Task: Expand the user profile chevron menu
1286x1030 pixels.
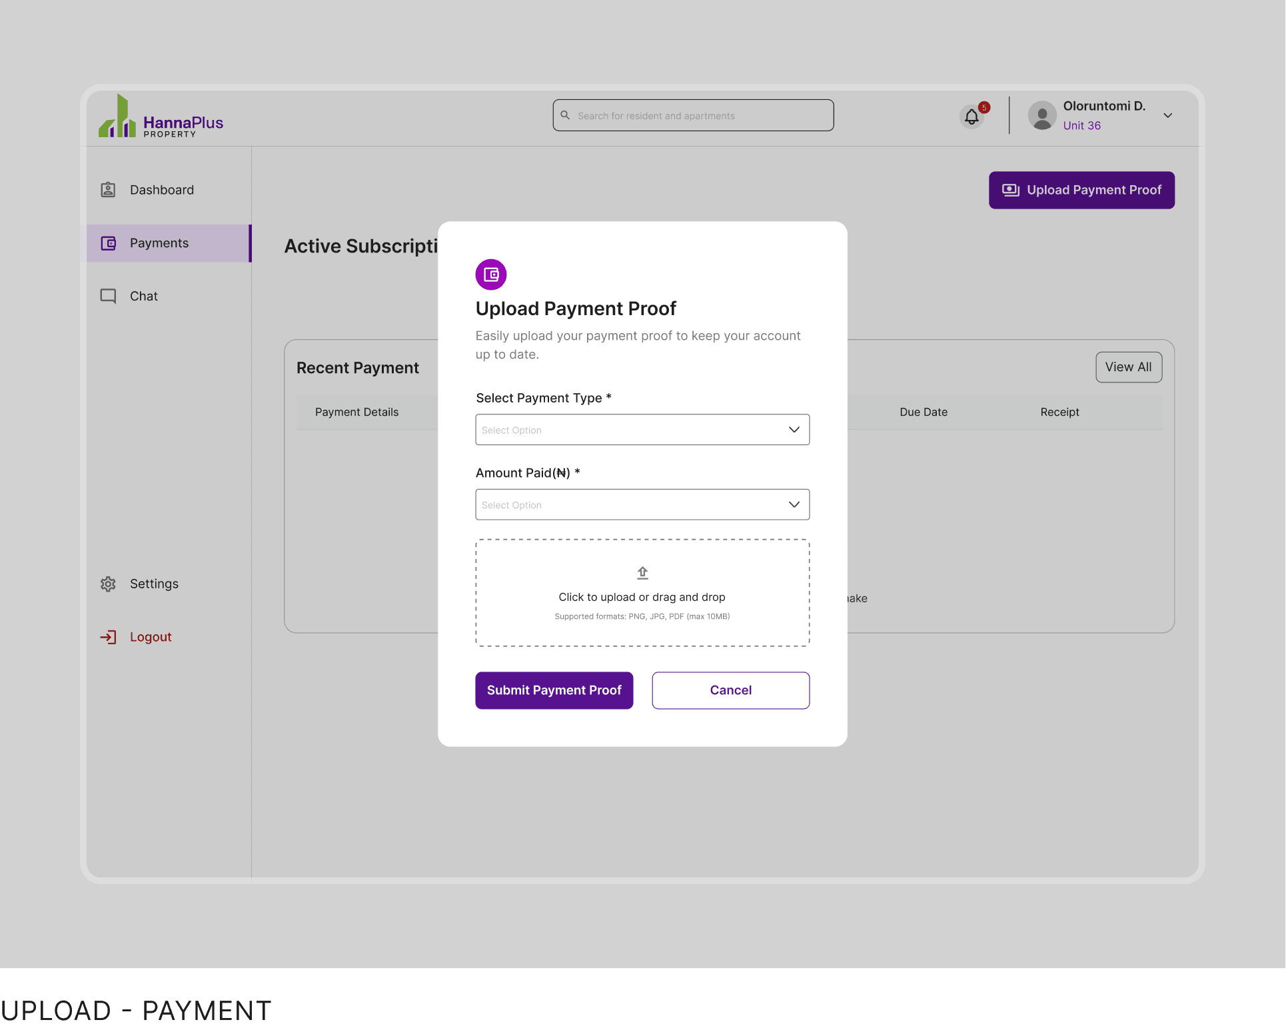Action: [x=1168, y=115]
